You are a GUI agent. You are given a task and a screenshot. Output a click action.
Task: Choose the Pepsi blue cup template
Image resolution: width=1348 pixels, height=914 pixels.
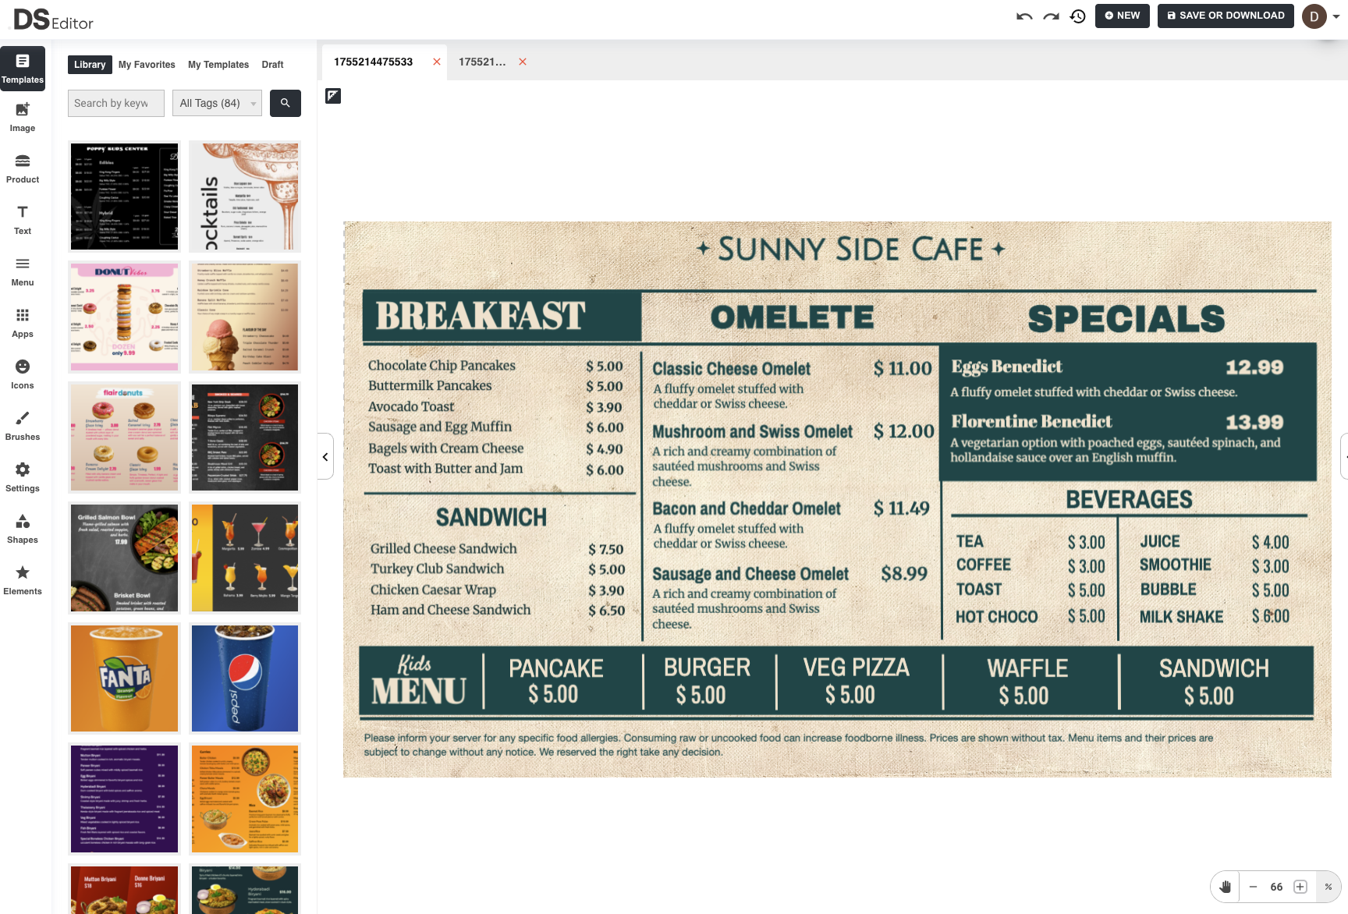pos(245,678)
